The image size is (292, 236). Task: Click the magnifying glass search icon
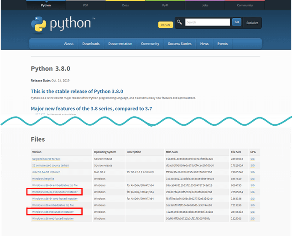click(179, 22)
